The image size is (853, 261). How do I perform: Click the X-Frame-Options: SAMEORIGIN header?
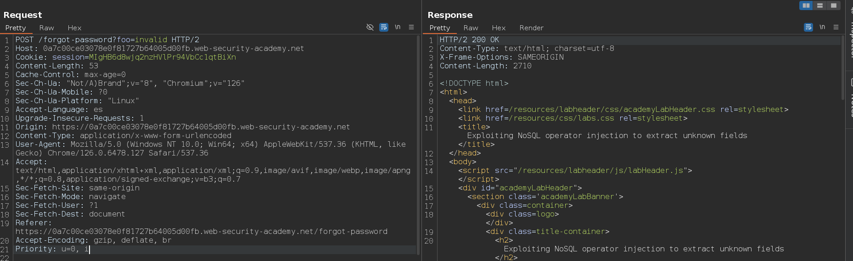(502, 57)
